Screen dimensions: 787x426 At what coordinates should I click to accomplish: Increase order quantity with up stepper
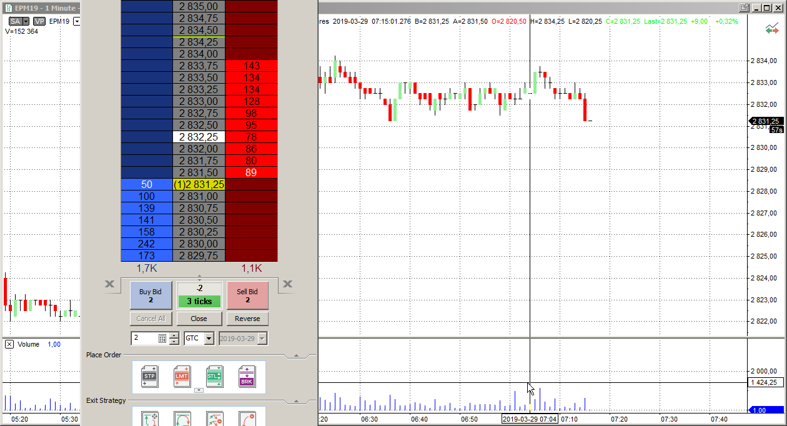pos(174,335)
